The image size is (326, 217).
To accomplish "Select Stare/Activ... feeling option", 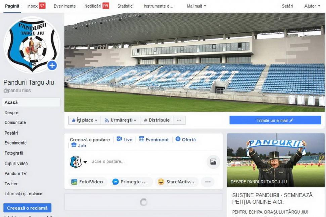I will pos(176,182).
